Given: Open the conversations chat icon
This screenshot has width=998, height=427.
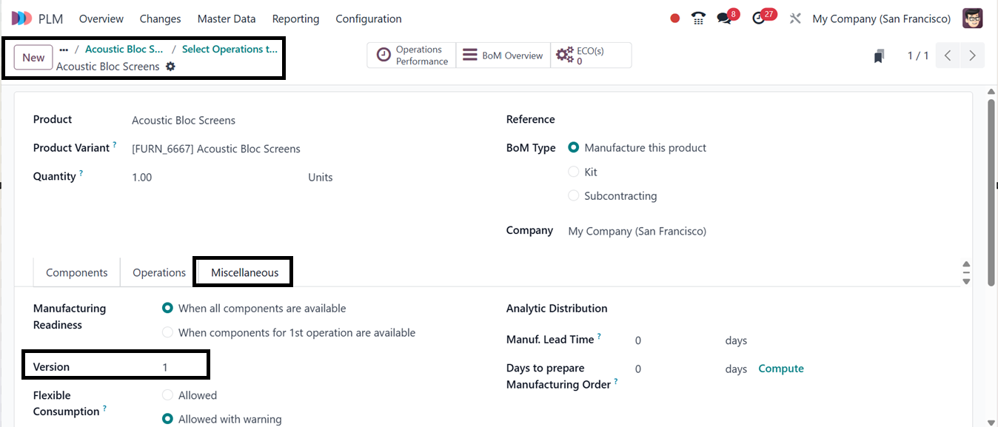Looking at the screenshot, I should point(724,19).
